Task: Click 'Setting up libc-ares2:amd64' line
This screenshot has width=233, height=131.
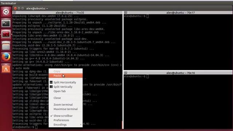Action: (44, 52)
